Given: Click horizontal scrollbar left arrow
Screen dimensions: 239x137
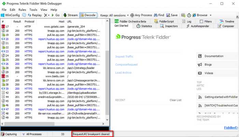Looking at the screenshot, I should (2, 124).
